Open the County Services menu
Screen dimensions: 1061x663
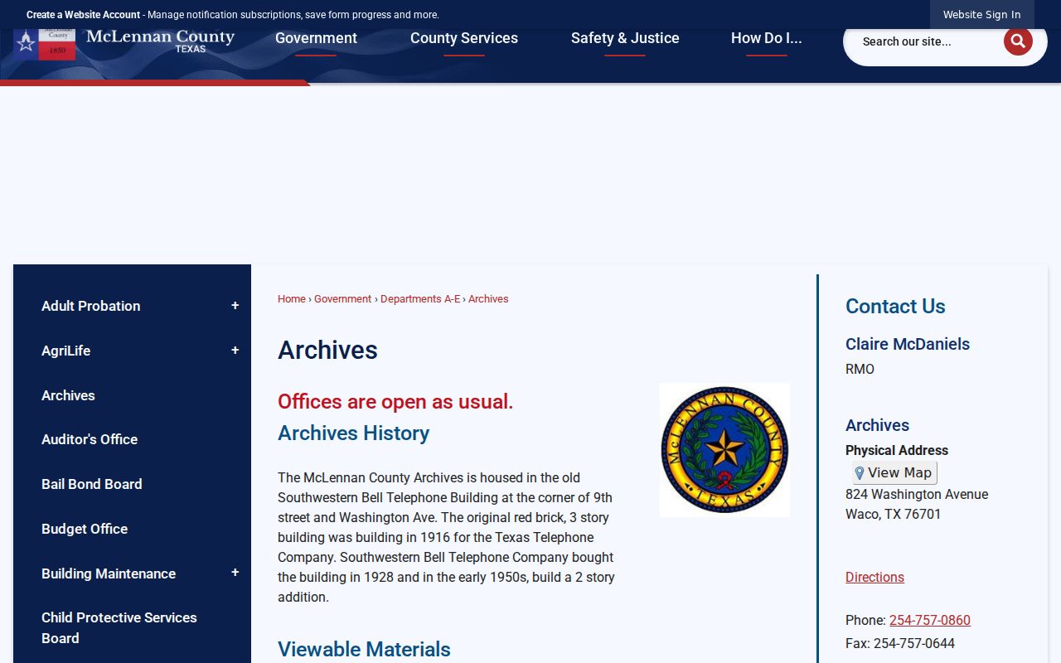pos(464,38)
